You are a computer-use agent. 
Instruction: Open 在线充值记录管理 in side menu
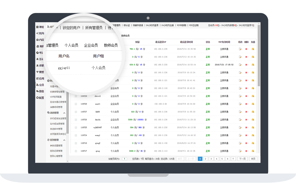58,102
